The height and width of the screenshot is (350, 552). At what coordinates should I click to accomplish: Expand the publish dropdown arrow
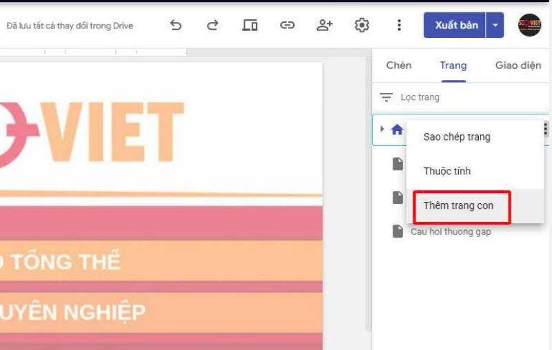[495, 25]
